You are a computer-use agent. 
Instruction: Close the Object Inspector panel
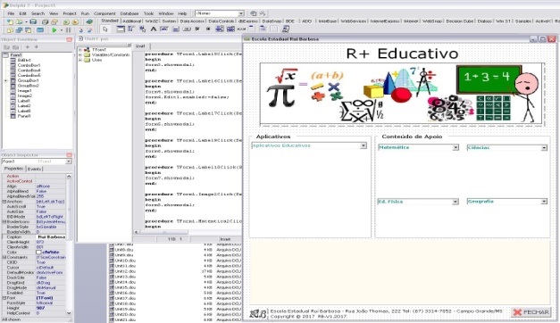[70, 155]
